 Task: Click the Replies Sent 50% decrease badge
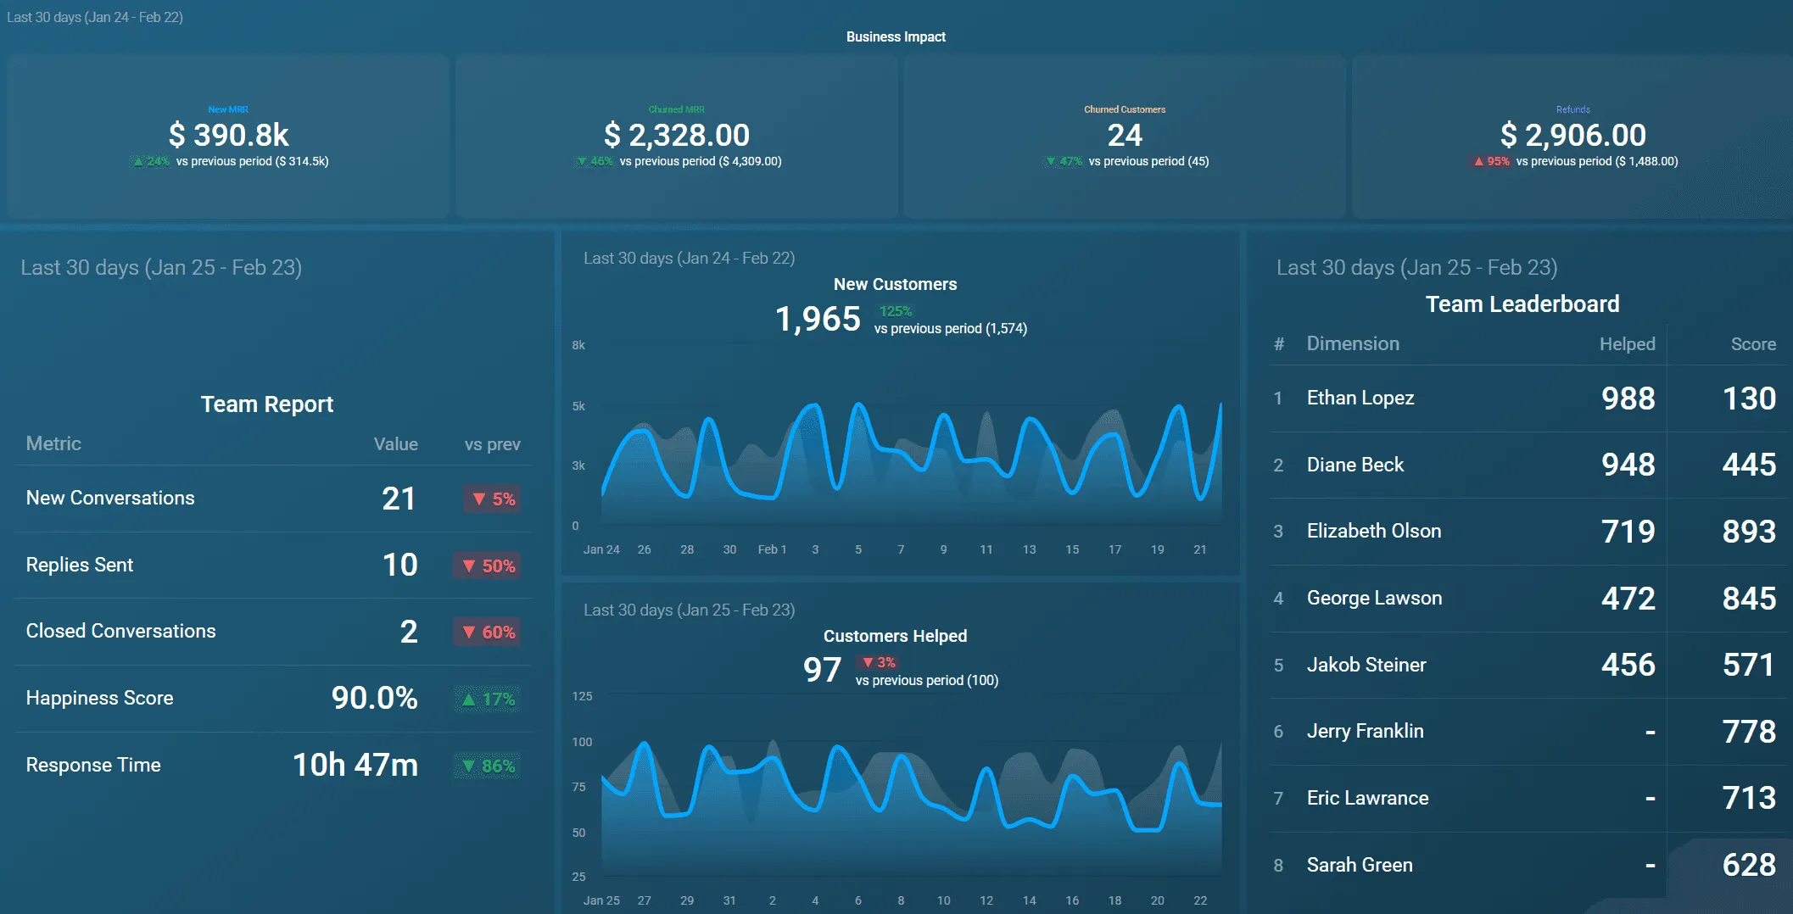click(487, 566)
